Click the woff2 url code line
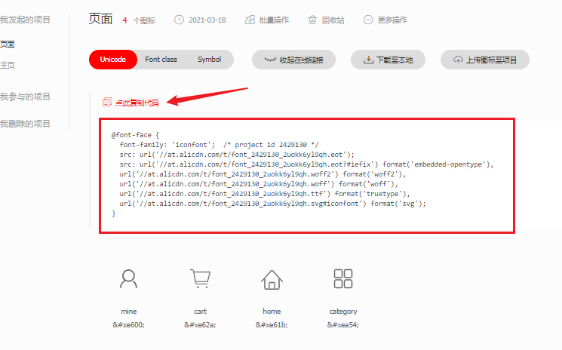Screen dimensions: 562x350 263,174
